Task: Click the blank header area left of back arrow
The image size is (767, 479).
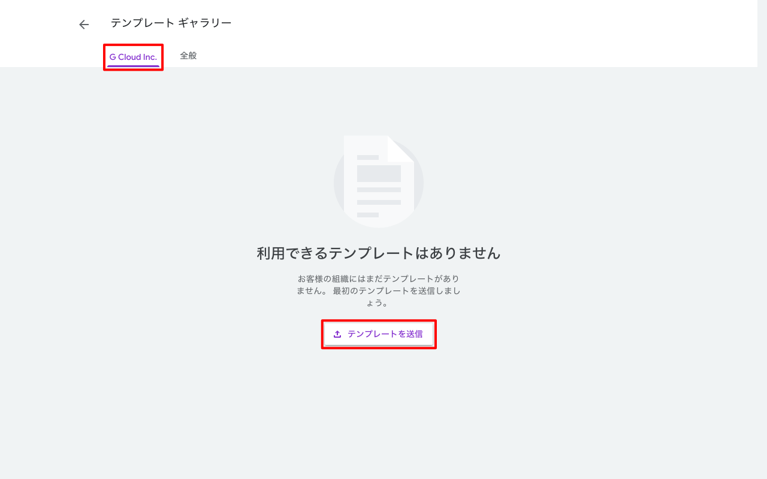Action: (x=36, y=25)
